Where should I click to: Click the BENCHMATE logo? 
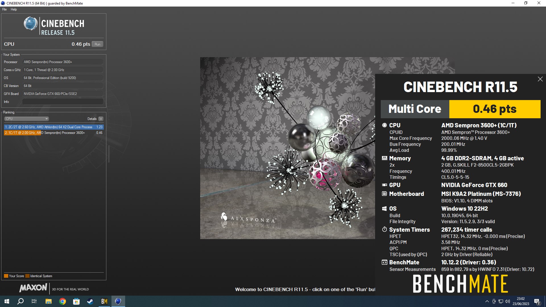pyautogui.click(x=460, y=284)
